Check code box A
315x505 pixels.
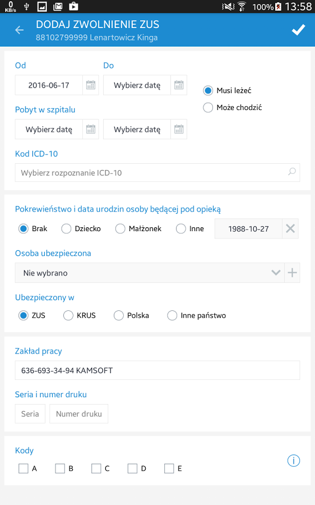pyautogui.click(x=27, y=469)
